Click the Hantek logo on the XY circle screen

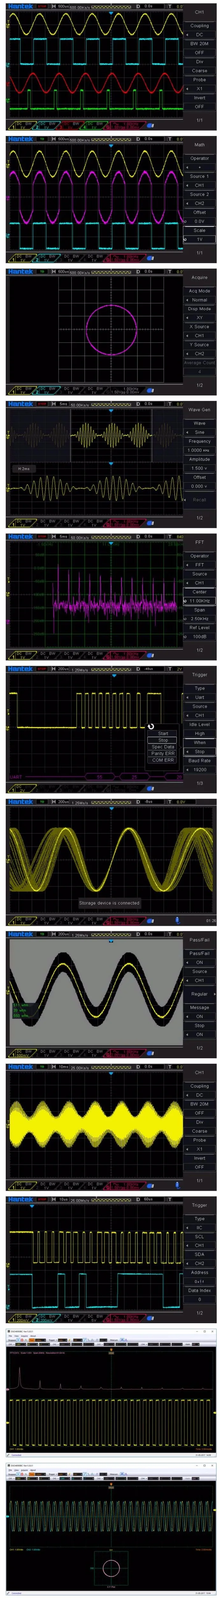click(x=20, y=271)
